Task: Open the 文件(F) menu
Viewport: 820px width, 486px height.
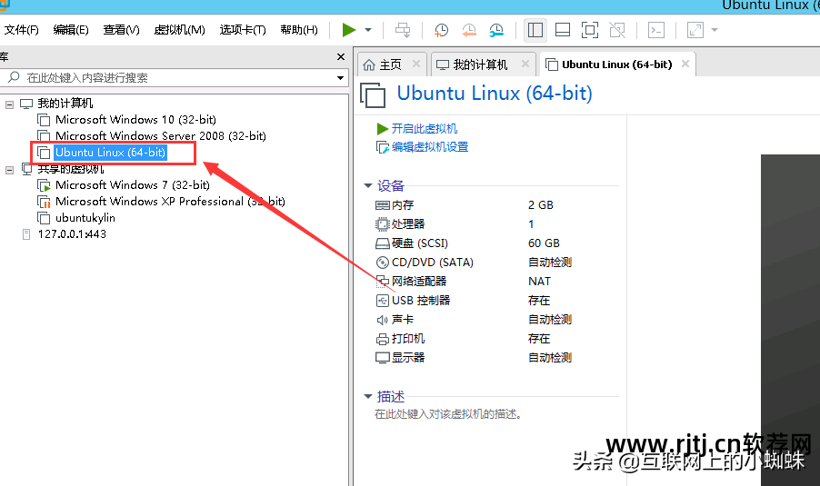Action: (22, 30)
